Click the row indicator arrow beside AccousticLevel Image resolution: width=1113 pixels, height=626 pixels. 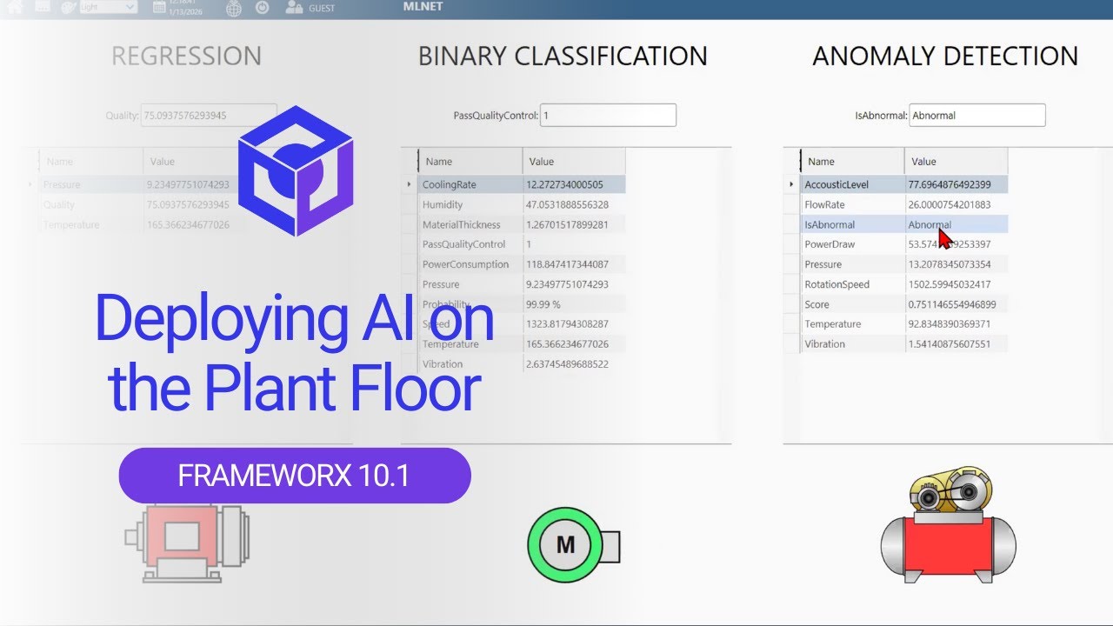pos(791,184)
